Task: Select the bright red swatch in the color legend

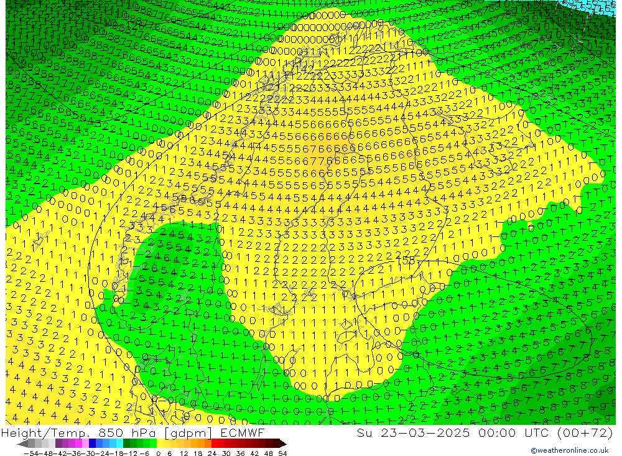Action: point(214,444)
